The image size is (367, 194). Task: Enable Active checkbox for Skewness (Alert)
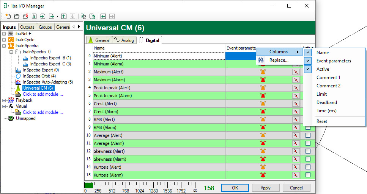click(x=308, y=151)
